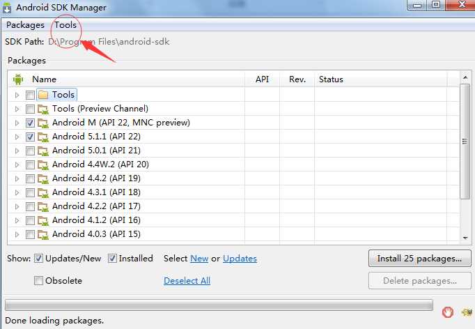Enable the Obsolete checkbox
The width and height of the screenshot is (475, 329).
(x=38, y=280)
